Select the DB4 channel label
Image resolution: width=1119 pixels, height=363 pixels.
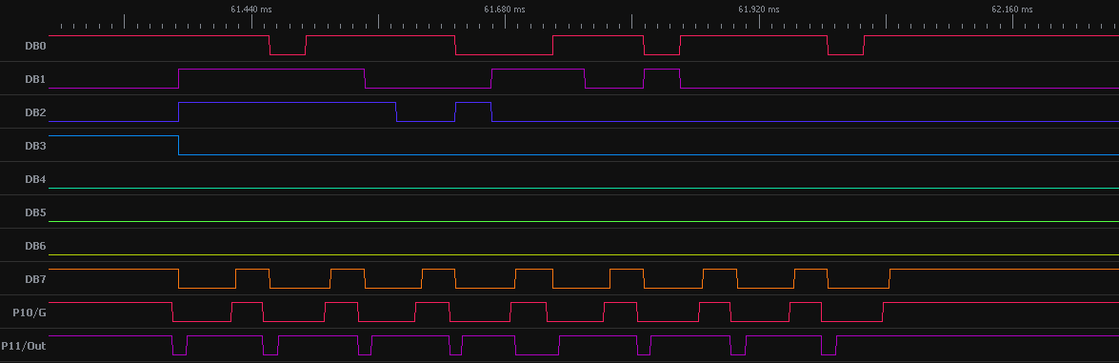[x=35, y=179]
